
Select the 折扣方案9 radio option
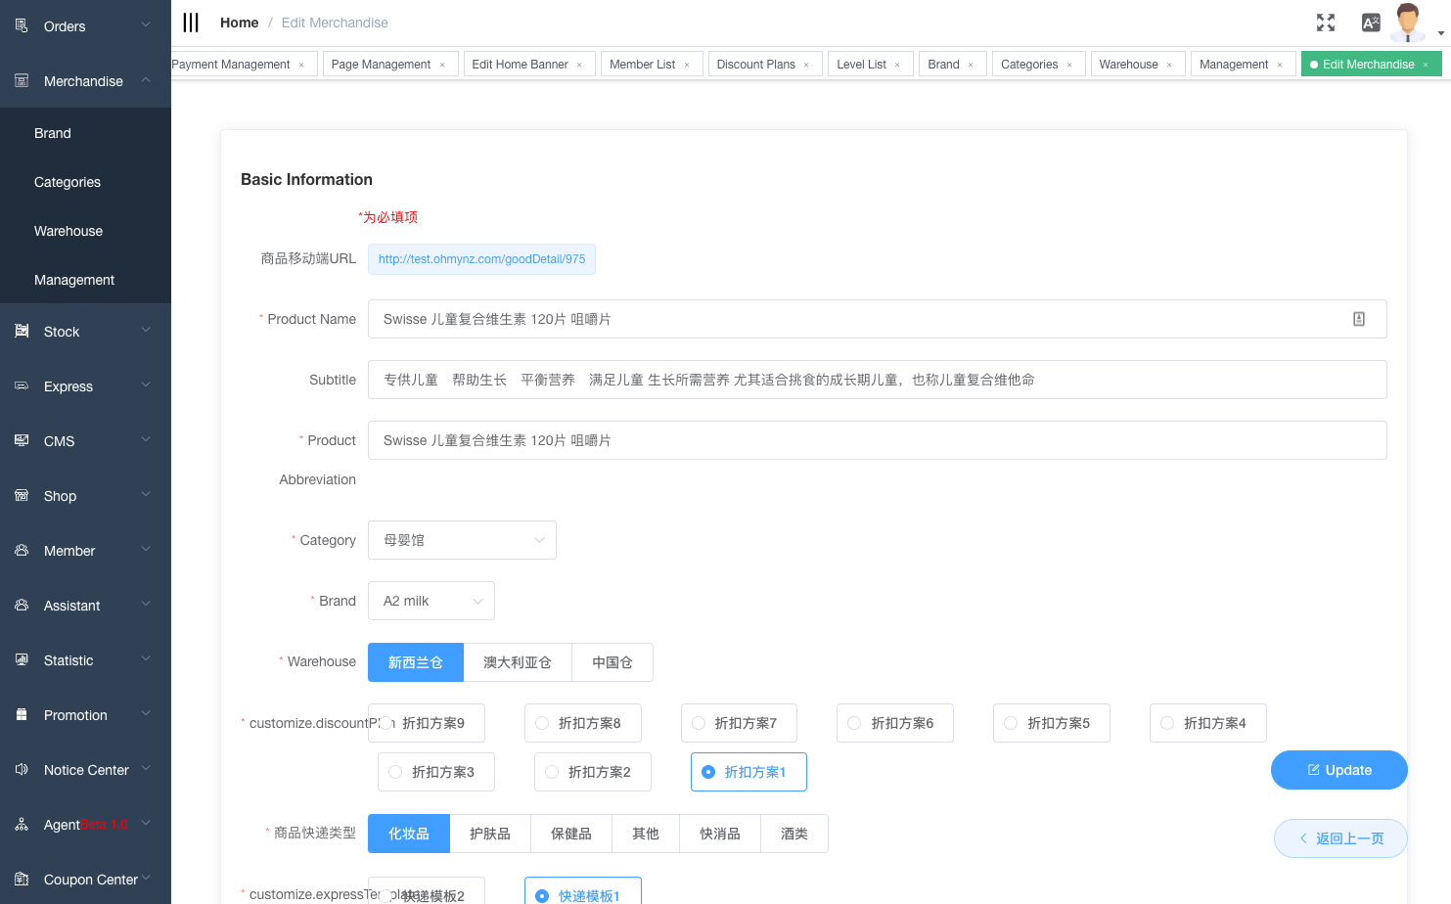(387, 723)
